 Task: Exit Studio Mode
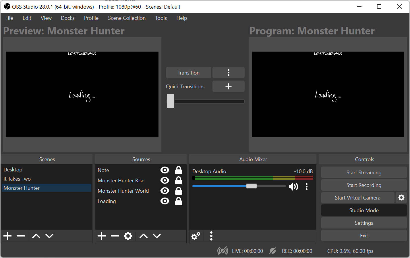click(364, 210)
